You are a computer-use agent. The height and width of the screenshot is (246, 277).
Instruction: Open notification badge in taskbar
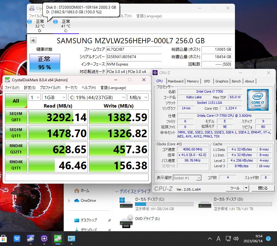tap(268, 239)
